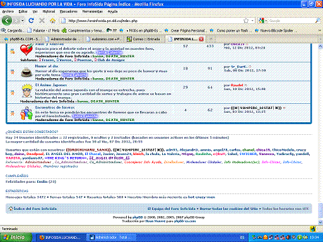Open the Herramientas menu
The image size is (323, 242).
(92, 11)
